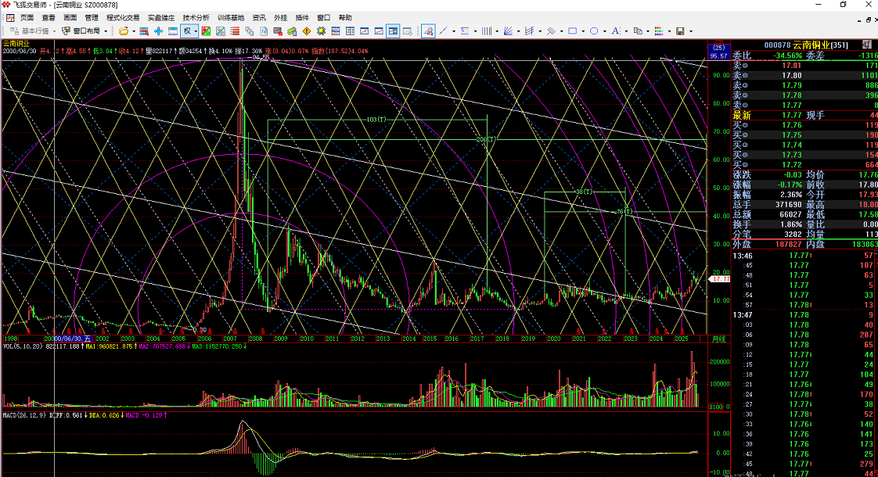
Task: Select the text annotation A tool
Action: pos(615,31)
